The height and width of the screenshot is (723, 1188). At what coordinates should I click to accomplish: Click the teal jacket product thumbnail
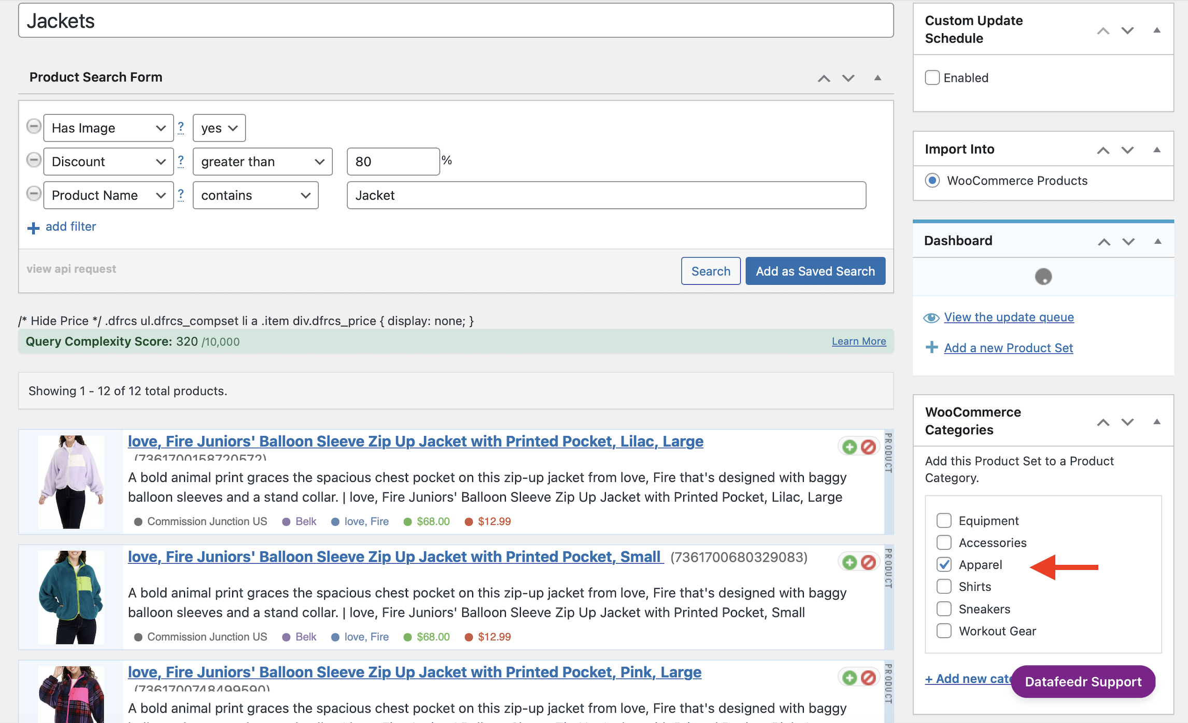click(71, 597)
